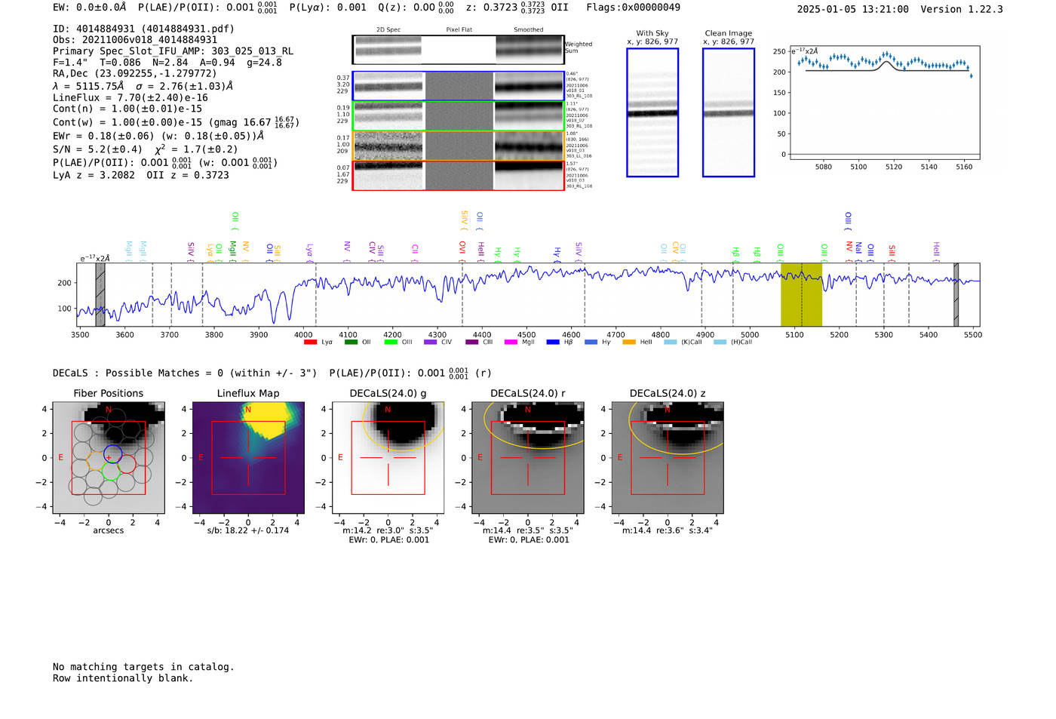1056x719 pixels.
Task: Pick the HeII orange legend swatch
Action: pos(629,343)
